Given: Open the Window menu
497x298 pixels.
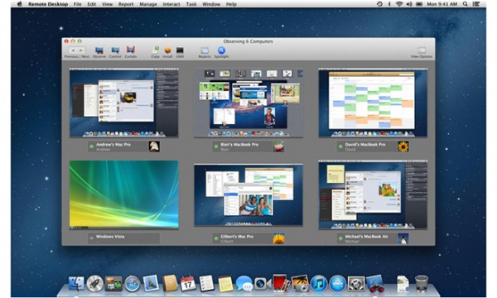Looking at the screenshot, I should [x=211, y=4].
